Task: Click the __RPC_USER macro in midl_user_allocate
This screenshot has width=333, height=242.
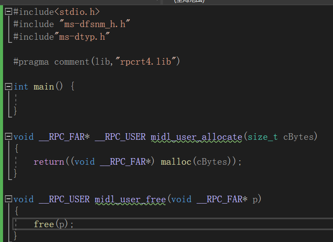Action: coord(120,137)
